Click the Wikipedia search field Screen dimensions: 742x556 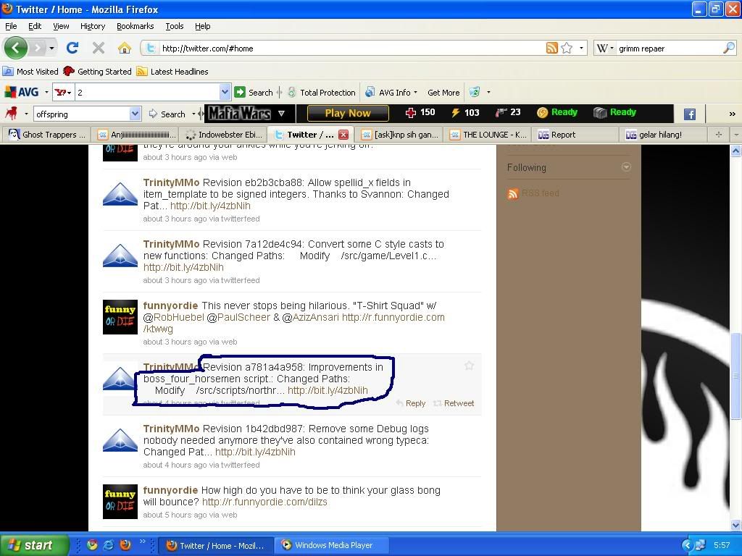coord(669,49)
